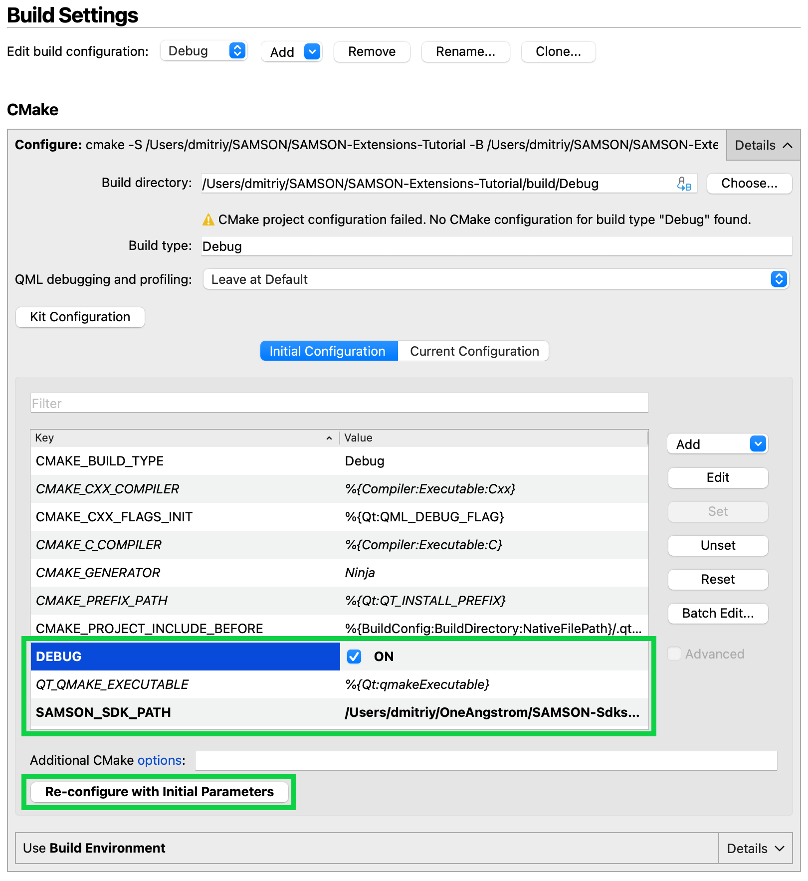Click the warning icon in the CMake failure message
Image resolution: width=808 pixels, height=881 pixels.
point(209,220)
